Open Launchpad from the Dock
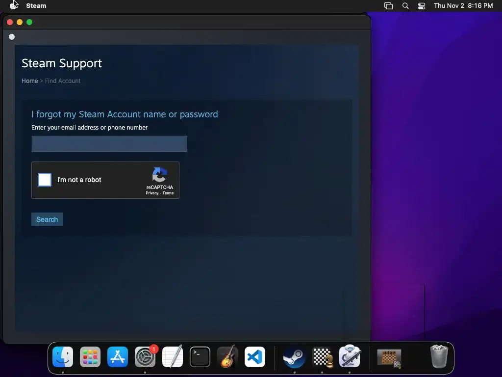This screenshot has height=377, width=502. [90, 357]
